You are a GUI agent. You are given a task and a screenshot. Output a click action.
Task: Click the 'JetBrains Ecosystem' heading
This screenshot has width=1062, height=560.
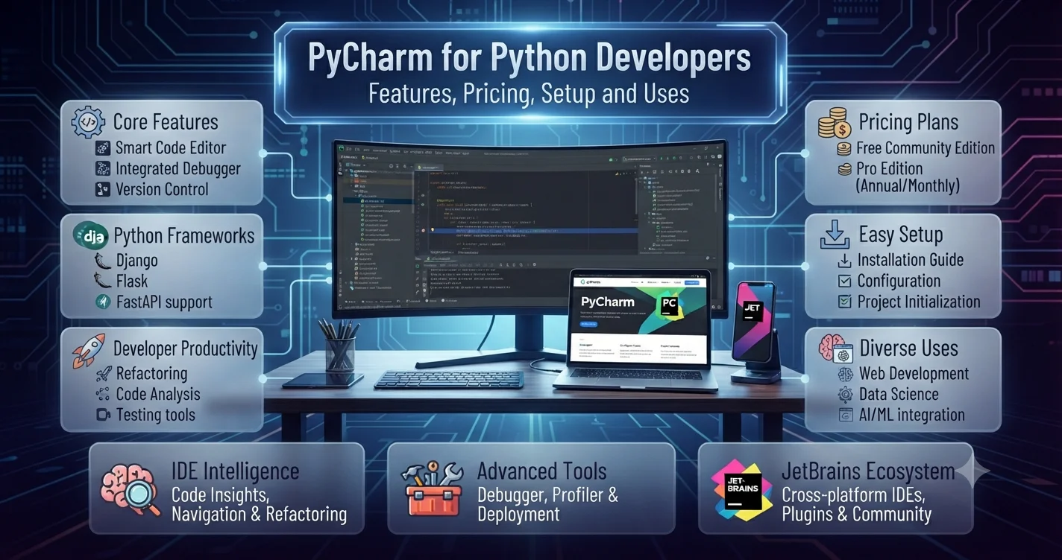pos(868,471)
